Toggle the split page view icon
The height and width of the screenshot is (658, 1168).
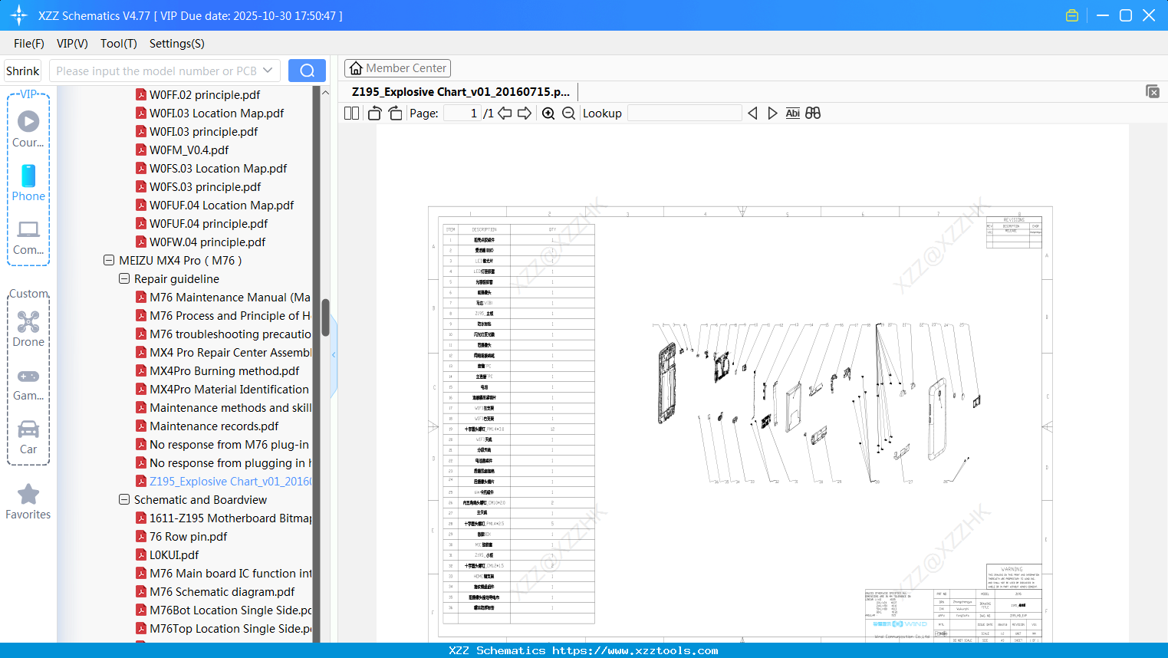352,114
